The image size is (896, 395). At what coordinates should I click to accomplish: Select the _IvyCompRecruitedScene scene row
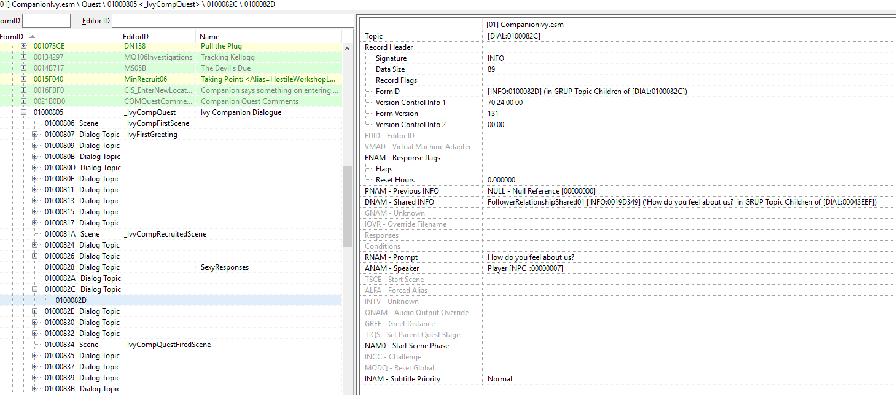171,234
